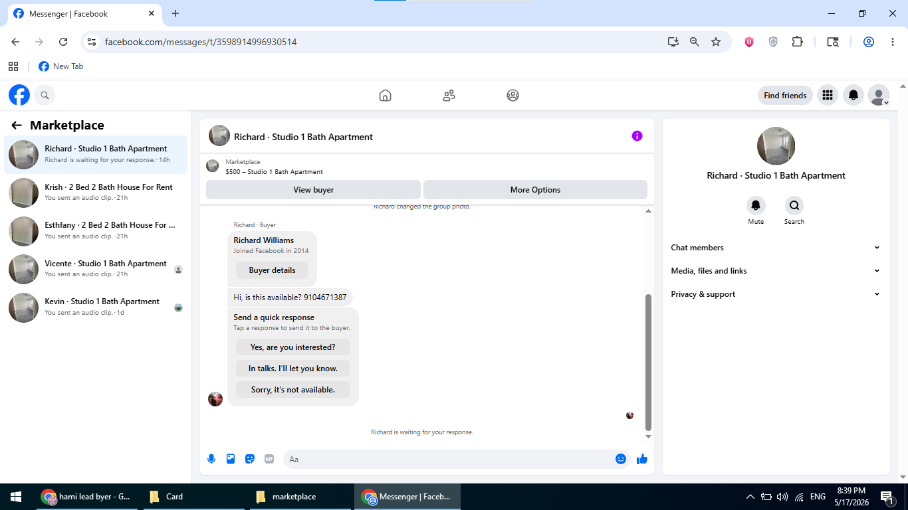Screen dimensions: 908x510
Task: Open the emoji picker
Action: 621,459
